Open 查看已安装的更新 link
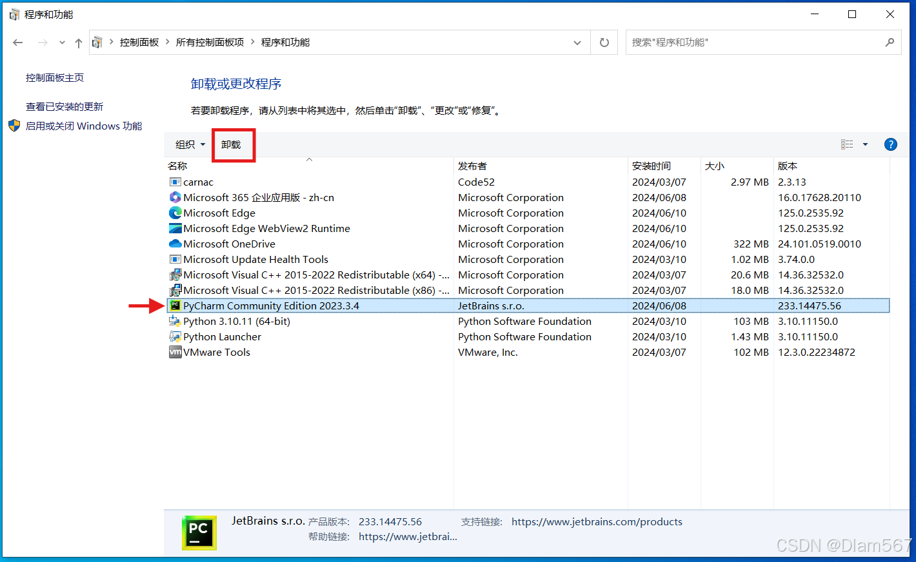This screenshot has height=562, width=916. 65,107
